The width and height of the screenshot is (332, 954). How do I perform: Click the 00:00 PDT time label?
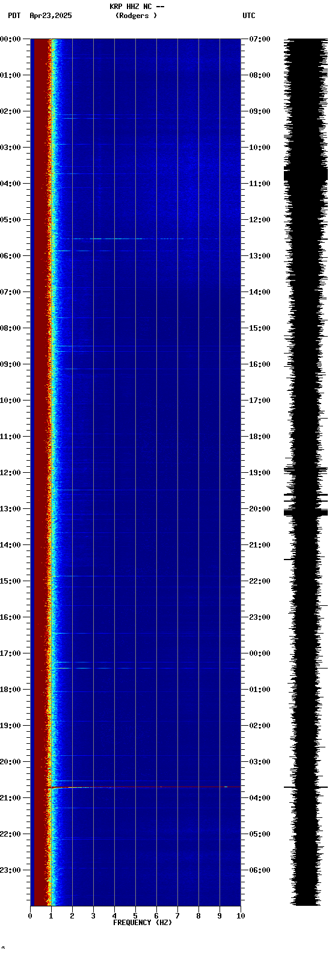tap(10, 39)
